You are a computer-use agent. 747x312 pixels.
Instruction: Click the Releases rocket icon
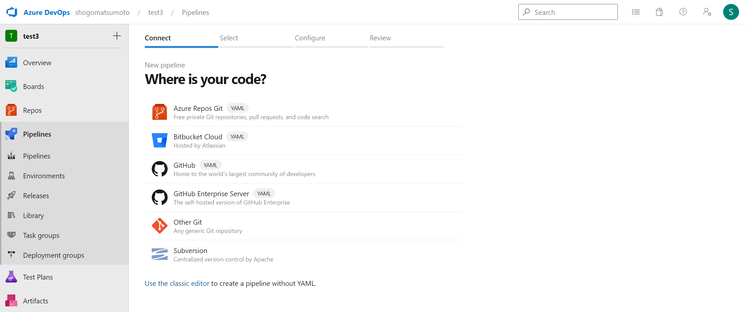(x=11, y=196)
